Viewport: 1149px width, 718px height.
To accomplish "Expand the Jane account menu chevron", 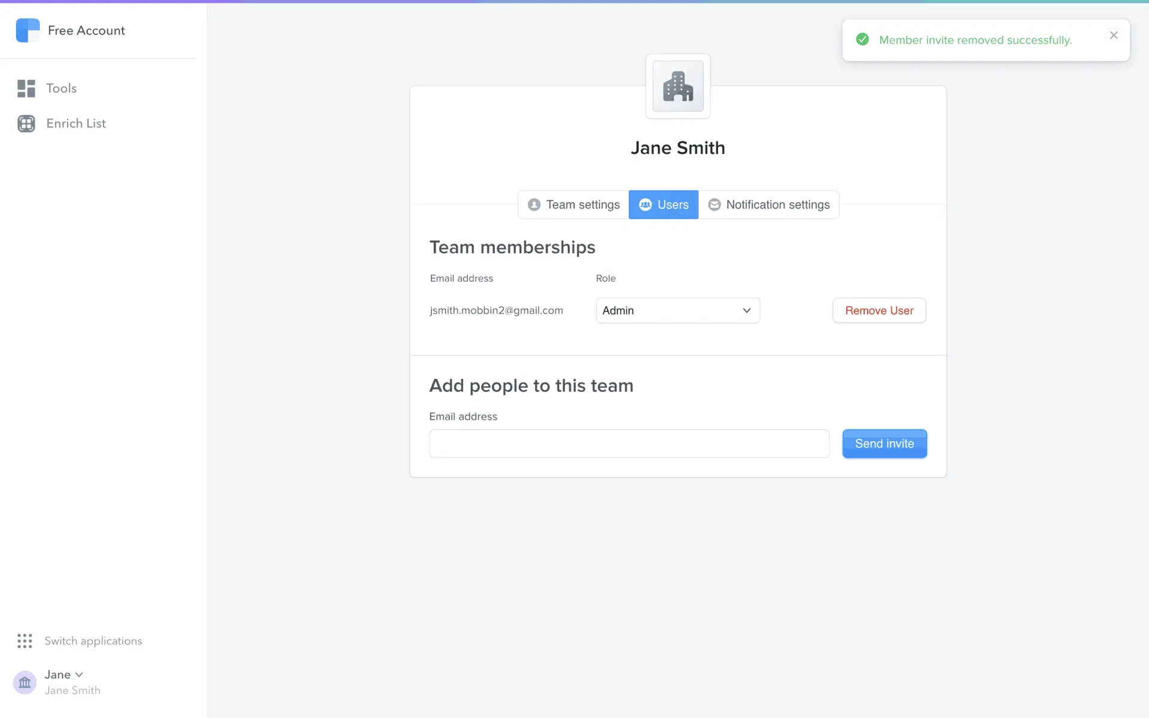I will tap(79, 674).
